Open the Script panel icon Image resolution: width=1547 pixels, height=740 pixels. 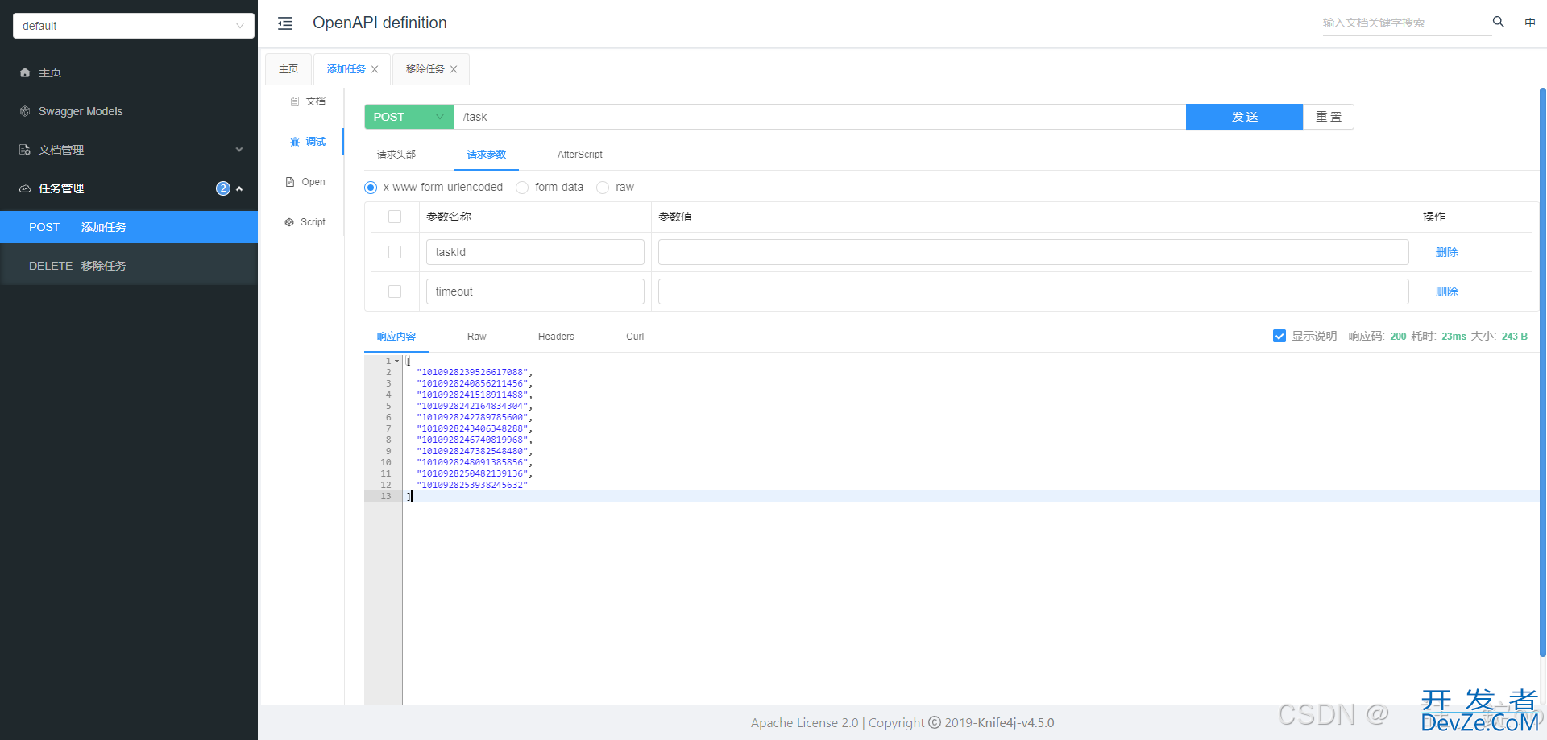click(x=289, y=222)
